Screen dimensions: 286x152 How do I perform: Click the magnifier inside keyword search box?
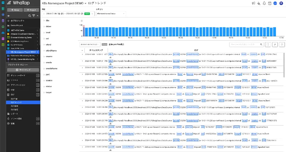(261, 44)
